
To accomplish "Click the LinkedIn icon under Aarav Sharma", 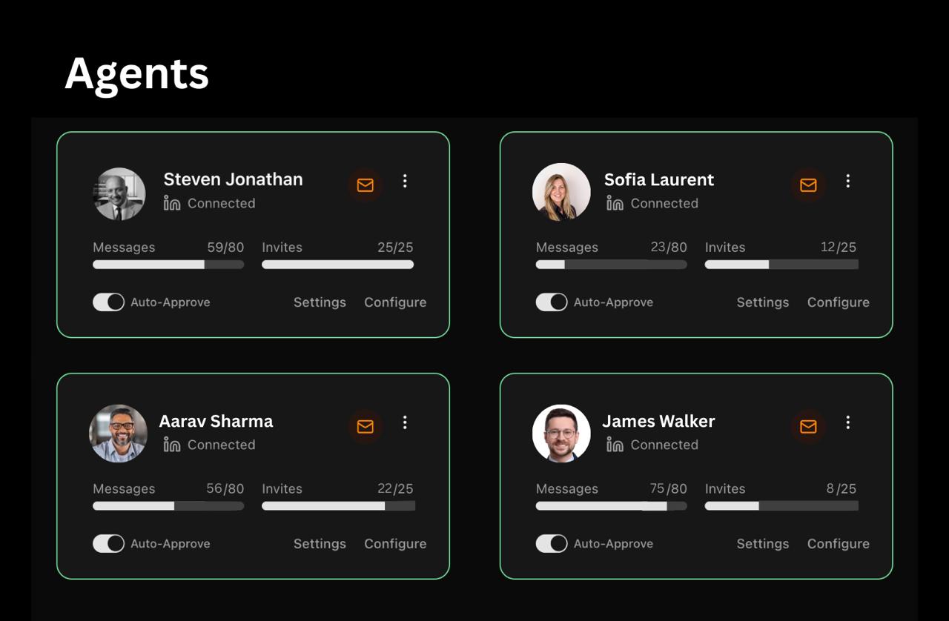I will pos(172,445).
